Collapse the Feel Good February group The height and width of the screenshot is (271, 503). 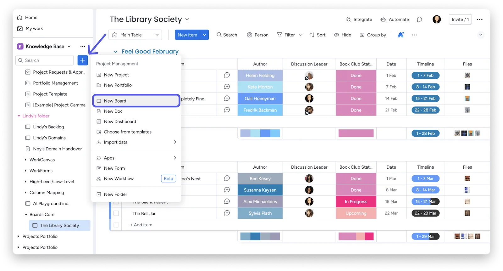pos(115,52)
